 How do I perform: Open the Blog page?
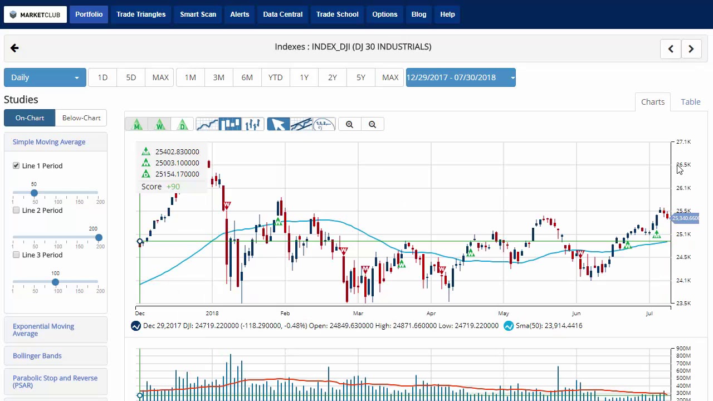[x=419, y=14]
